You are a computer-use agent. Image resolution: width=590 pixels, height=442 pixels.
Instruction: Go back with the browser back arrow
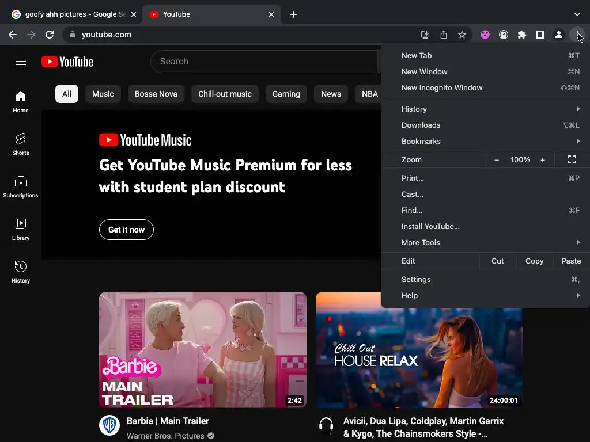[13, 35]
